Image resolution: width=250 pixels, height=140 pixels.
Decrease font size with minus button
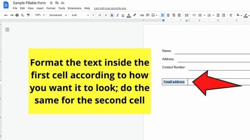click(93, 15)
